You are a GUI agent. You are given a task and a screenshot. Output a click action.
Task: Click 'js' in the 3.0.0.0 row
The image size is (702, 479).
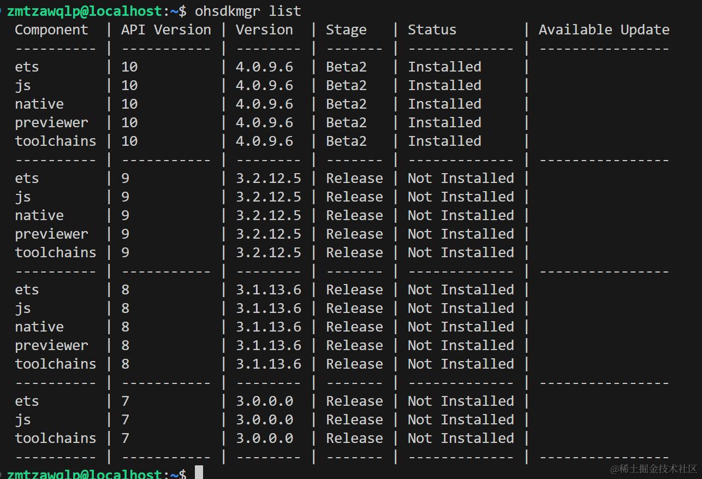click(23, 420)
